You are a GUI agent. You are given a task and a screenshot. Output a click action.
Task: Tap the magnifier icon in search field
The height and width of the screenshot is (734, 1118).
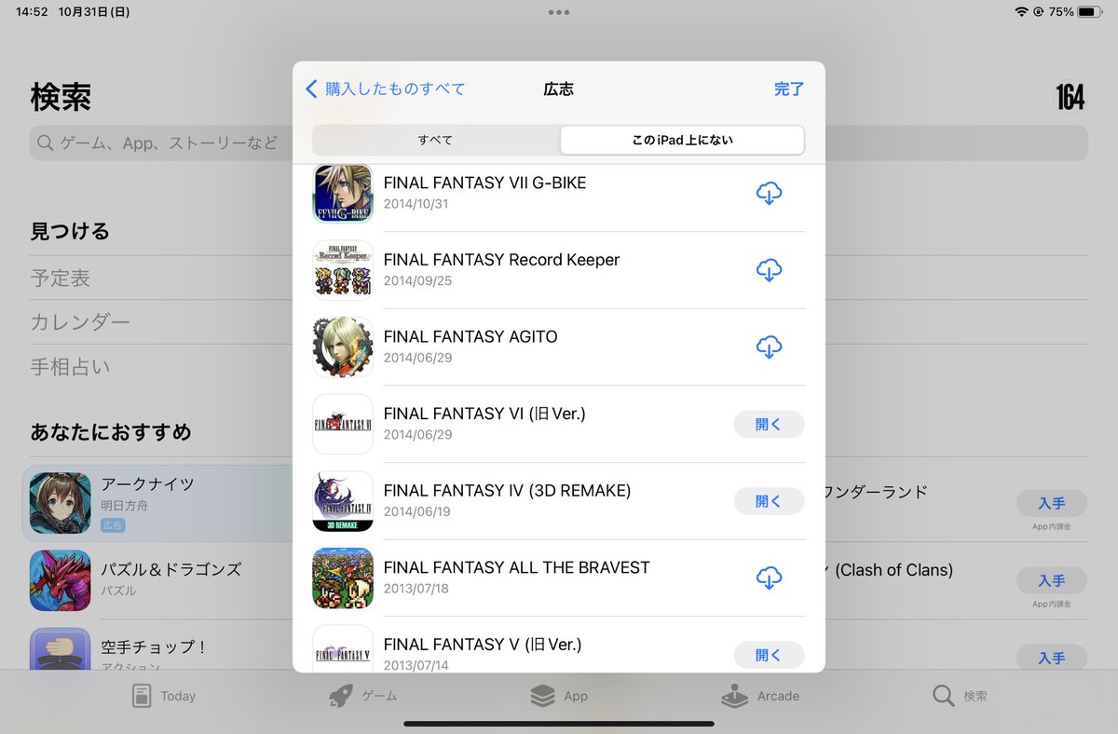[x=46, y=143]
